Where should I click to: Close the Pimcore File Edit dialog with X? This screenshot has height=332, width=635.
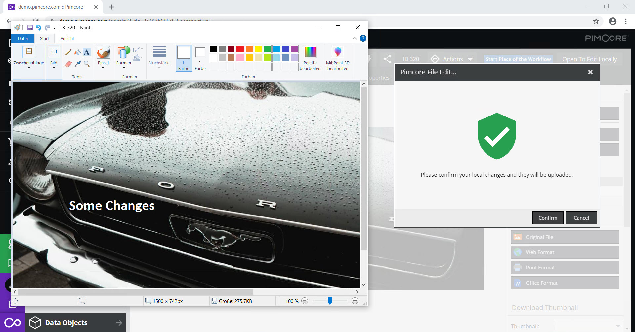(x=590, y=72)
